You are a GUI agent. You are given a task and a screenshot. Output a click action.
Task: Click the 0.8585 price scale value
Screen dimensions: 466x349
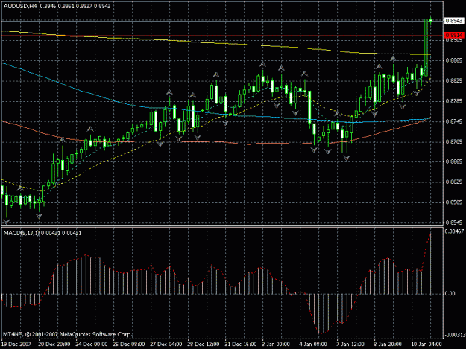click(454, 202)
